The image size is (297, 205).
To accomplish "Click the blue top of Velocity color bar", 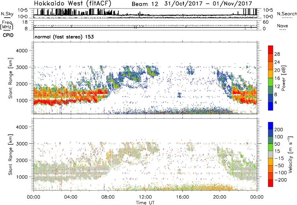I will (271, 126).
